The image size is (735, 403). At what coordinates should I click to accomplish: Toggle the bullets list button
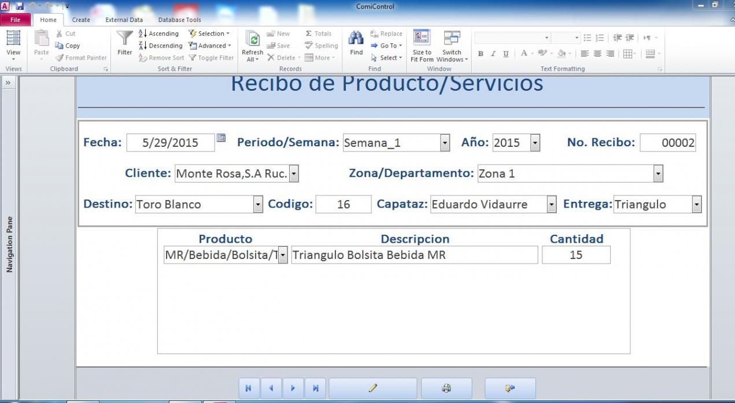tap(587, 38)
